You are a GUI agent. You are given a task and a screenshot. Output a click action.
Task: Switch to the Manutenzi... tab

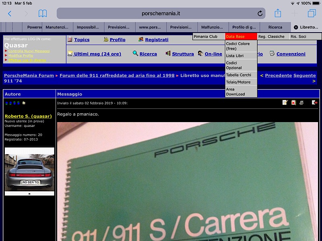pyautogui.click(x=57, y=27)
